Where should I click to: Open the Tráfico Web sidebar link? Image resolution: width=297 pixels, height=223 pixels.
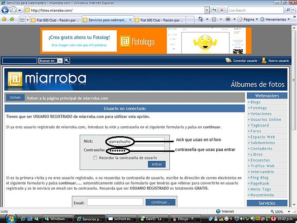[x=262, y=166]
